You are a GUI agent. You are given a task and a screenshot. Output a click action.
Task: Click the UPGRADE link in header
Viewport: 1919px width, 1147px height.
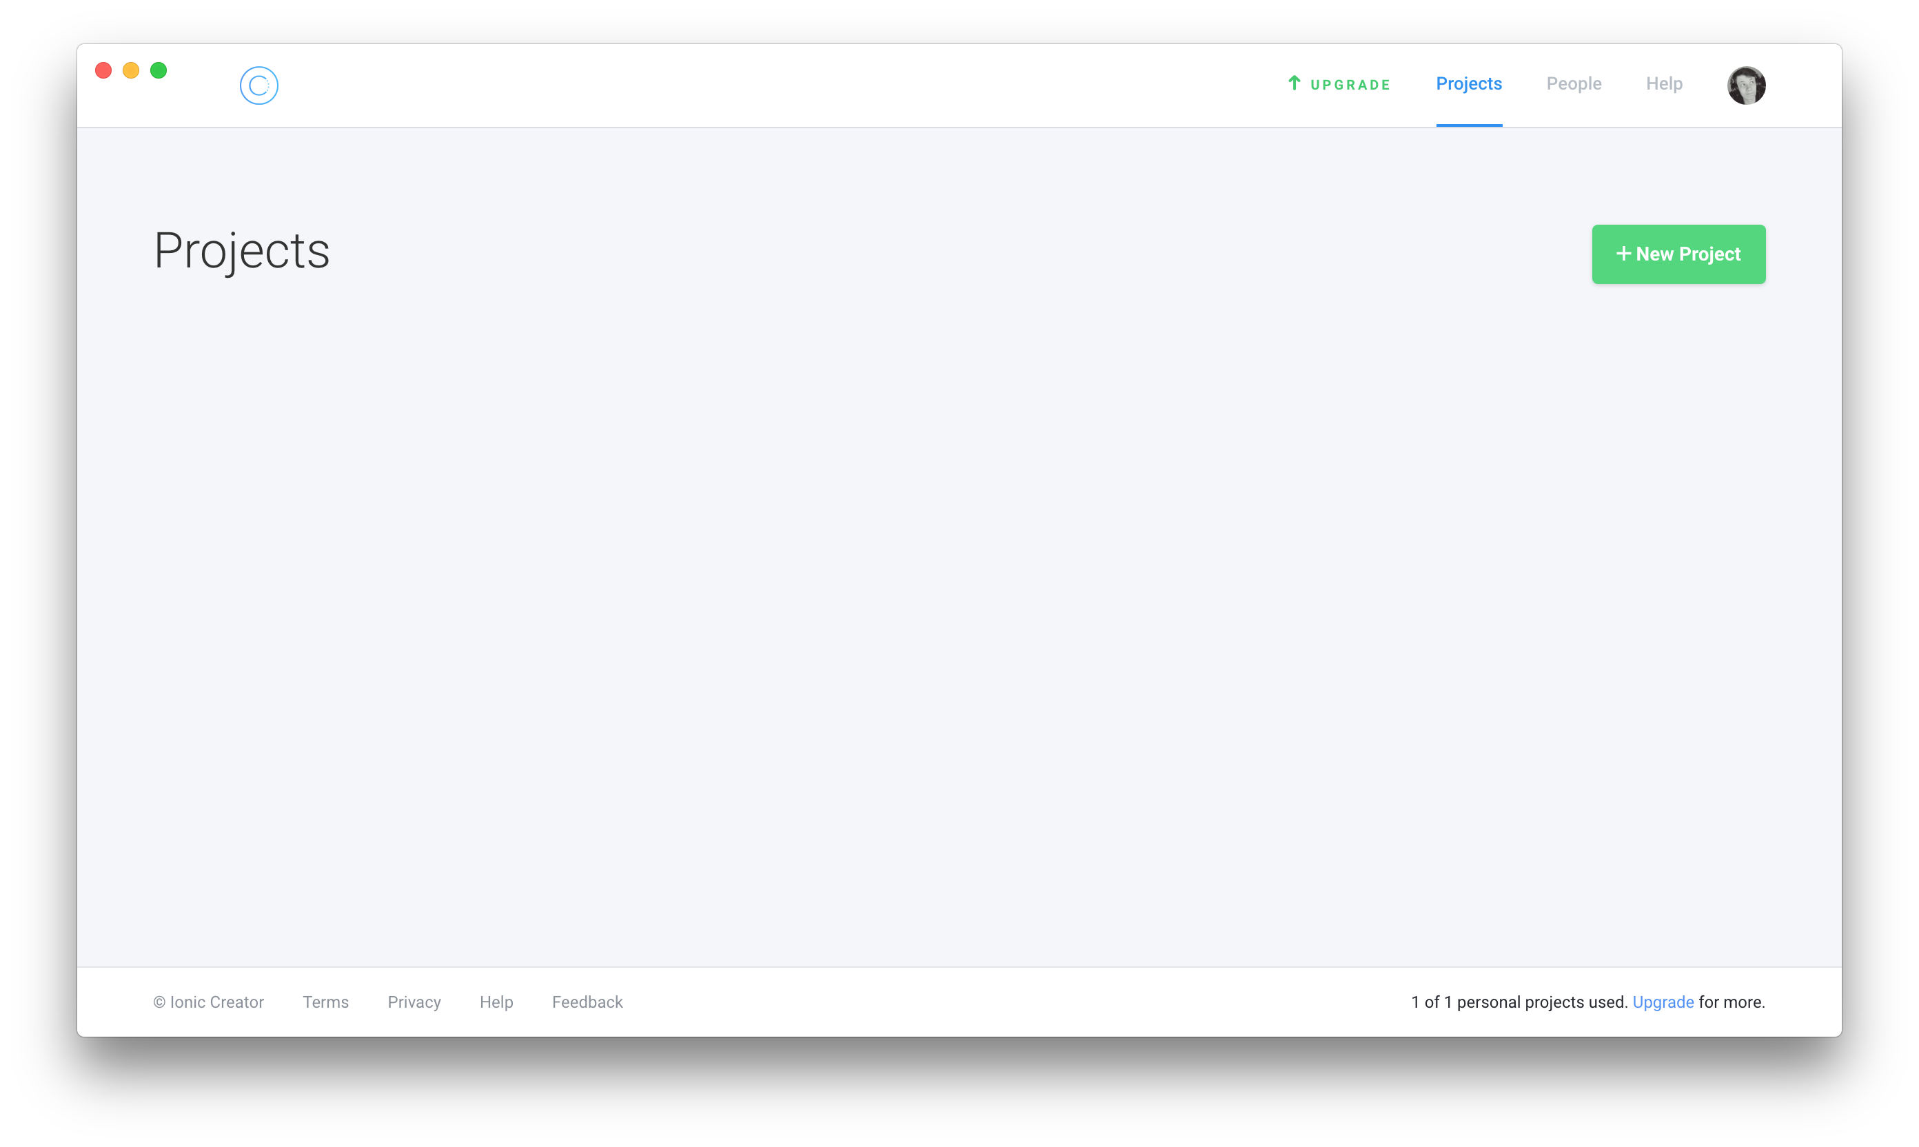point(1350,85)
